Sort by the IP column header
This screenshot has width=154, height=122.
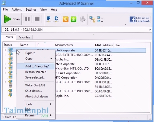point(45,45)
